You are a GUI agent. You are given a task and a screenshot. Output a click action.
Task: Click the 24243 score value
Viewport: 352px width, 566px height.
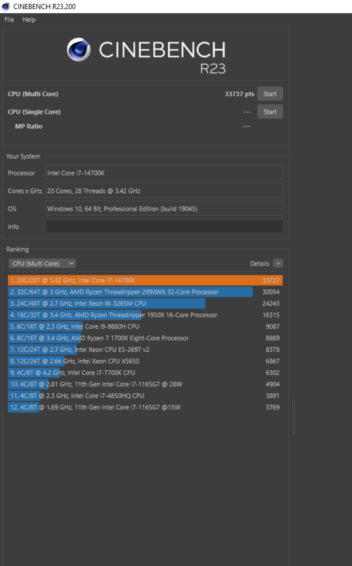(270, 303)
